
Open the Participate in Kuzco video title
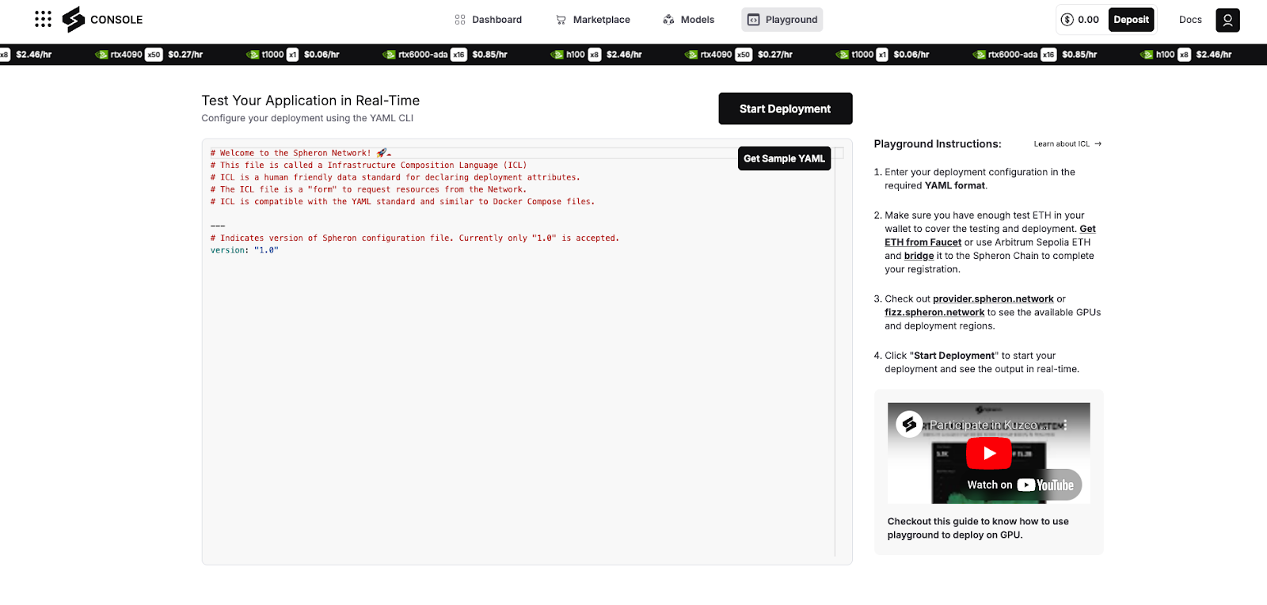coord(983,425)
